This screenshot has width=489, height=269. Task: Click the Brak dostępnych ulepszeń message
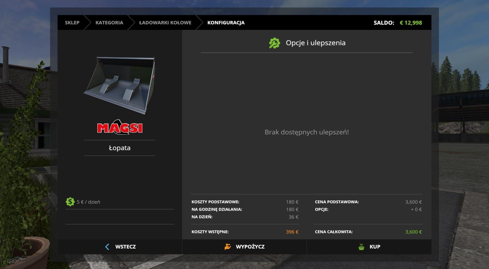click(x=307, y=132)
